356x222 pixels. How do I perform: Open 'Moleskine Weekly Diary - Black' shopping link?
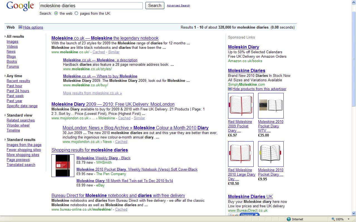[x=103, y=158]
